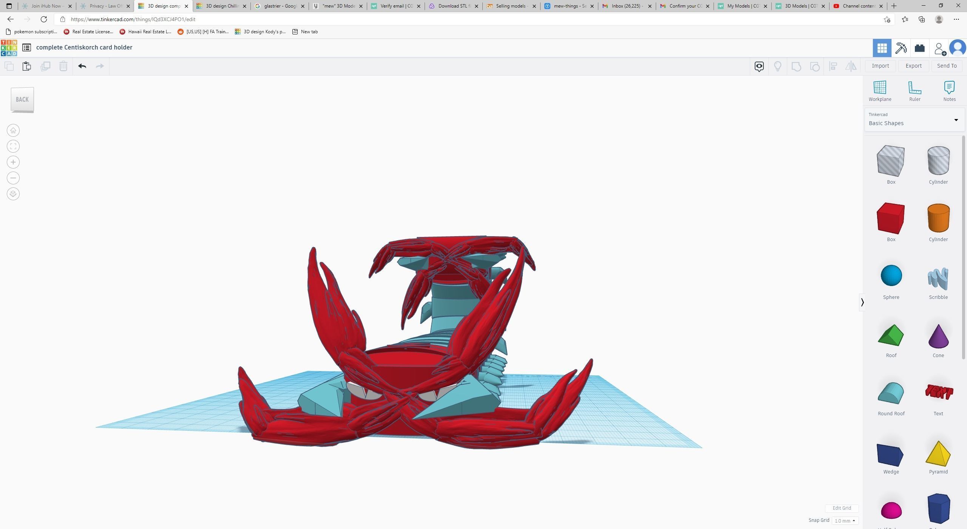Screen dimensions: 967x529
Task: Switch to the Channel content tab
Action: click(x=857, y=6)
